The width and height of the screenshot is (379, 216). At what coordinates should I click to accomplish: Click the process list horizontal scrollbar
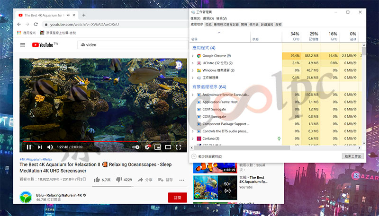[242, 147]
